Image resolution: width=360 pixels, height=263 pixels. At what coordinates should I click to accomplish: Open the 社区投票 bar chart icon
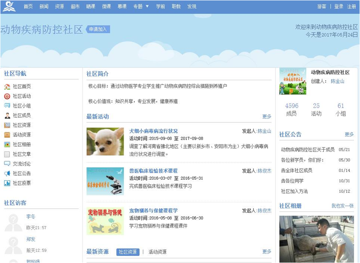point(7,183)
